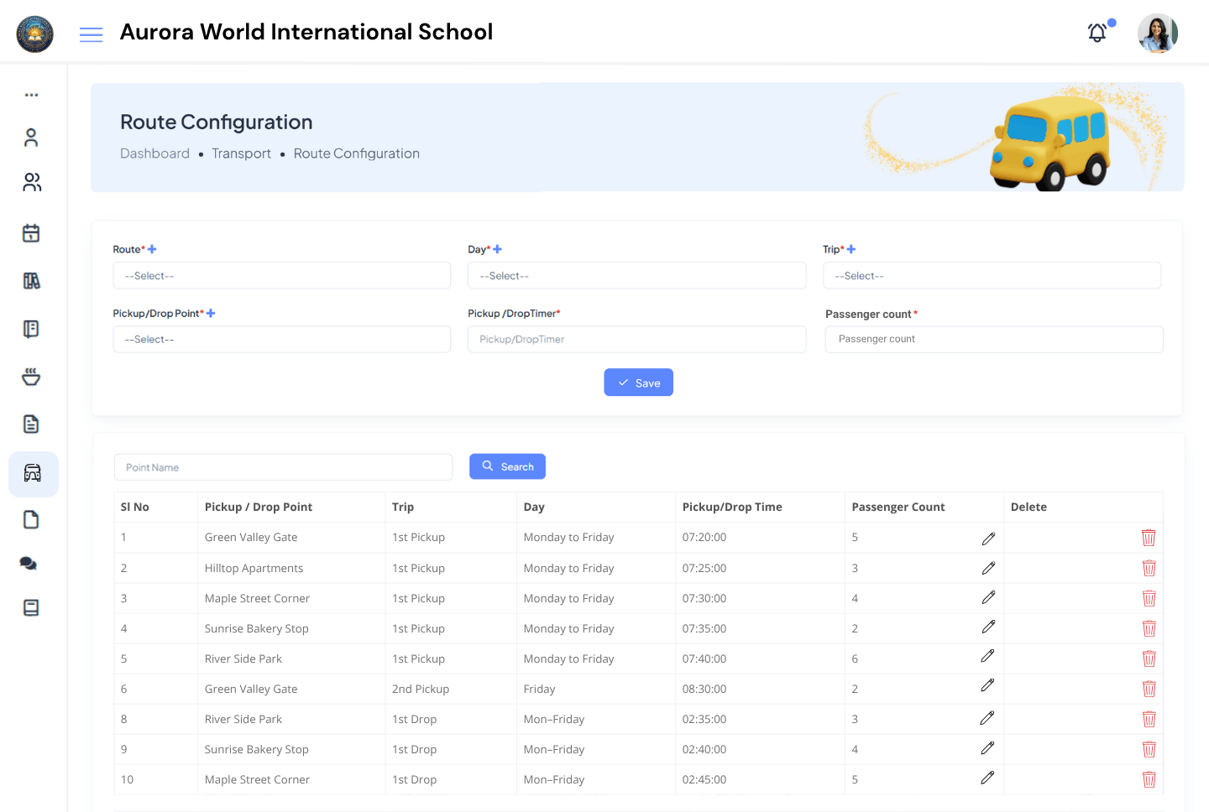The width and height of the screenshot is (1209, 812).
Task: Click the user profile avatar
Action: 1157,34
